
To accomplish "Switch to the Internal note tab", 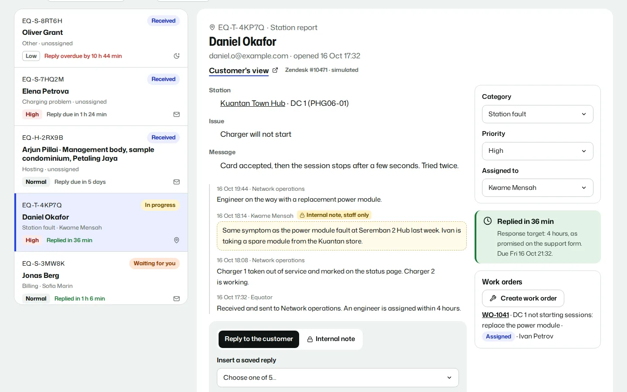I will click(331, 339).
